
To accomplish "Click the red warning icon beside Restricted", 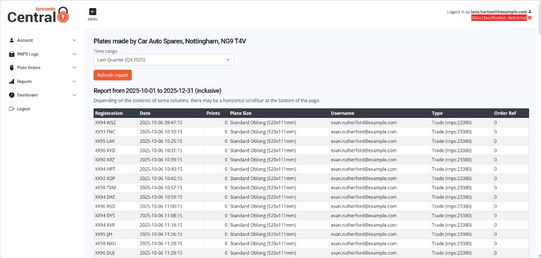I will pyautogui.click(x=530, y=18).
